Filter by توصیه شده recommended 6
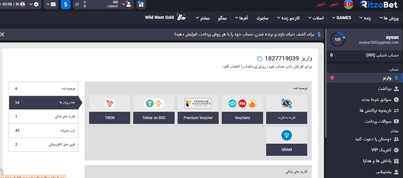 click(43, 89)
